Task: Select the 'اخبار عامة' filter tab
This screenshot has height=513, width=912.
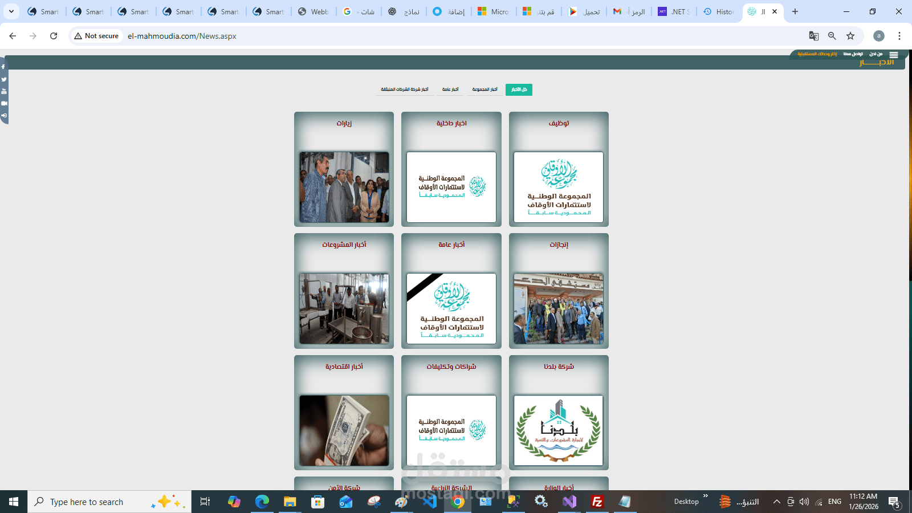Action: [x=450, y=89]
